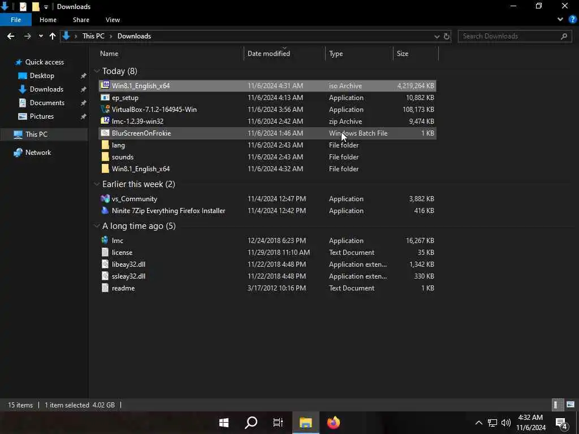The height and width of the screenshot is (434, 579).
Task: Switch to Large icons view layout
Action: [571, 405]
